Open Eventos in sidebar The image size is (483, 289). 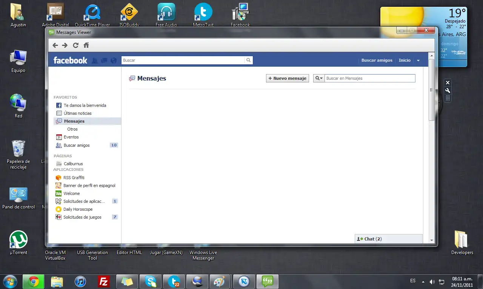pos(71,137)
